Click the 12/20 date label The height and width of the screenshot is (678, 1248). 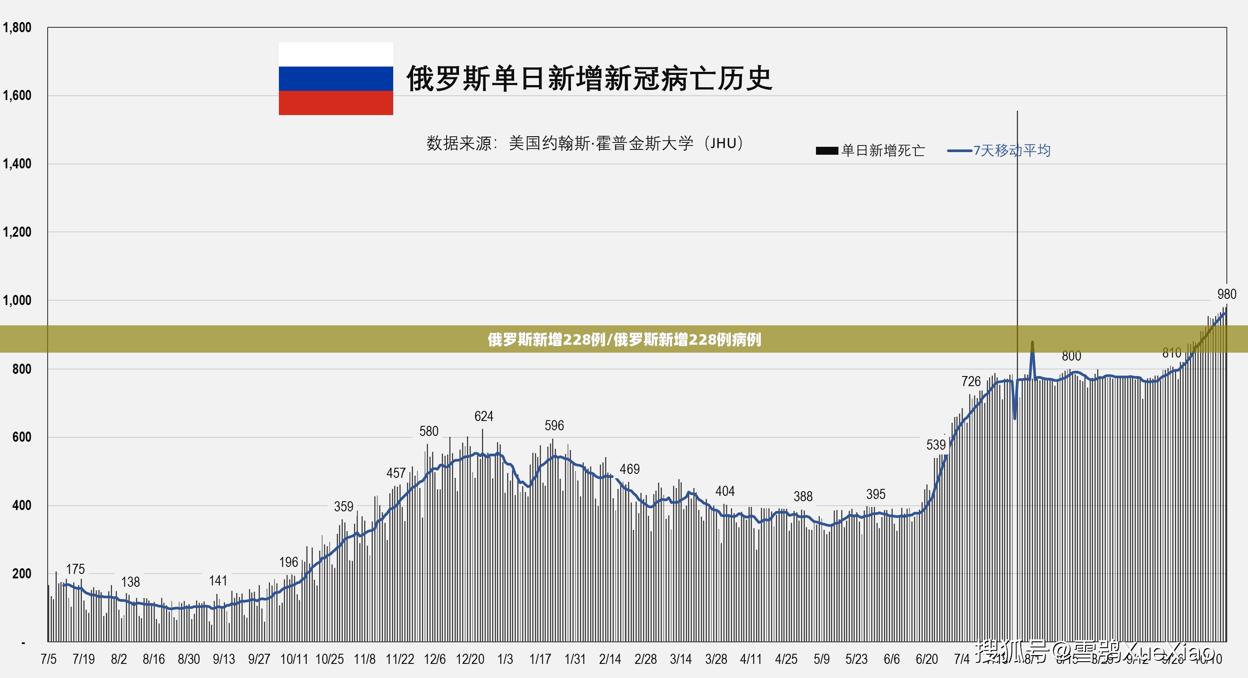[x=470, y=659]
